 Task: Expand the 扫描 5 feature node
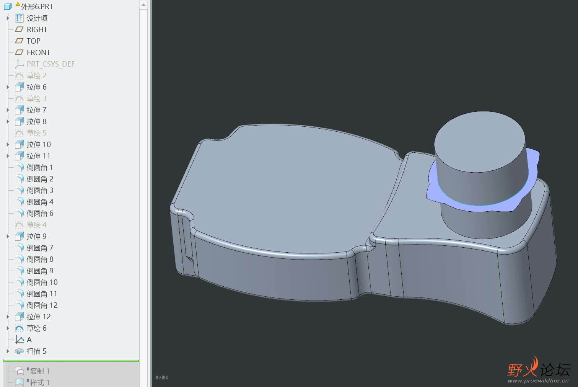[8, 351]
